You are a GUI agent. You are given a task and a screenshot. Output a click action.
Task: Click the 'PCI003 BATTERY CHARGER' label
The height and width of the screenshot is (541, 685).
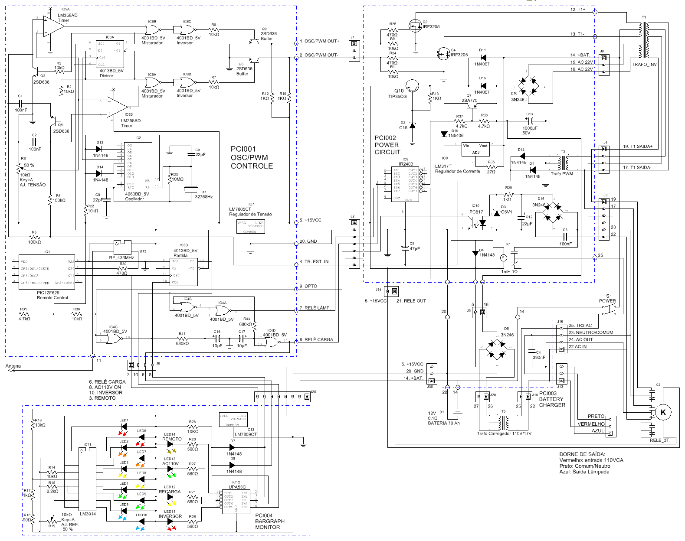click(x=552, y=399)
